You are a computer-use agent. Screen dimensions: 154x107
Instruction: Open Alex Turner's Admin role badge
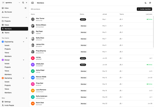coord(83,19)
